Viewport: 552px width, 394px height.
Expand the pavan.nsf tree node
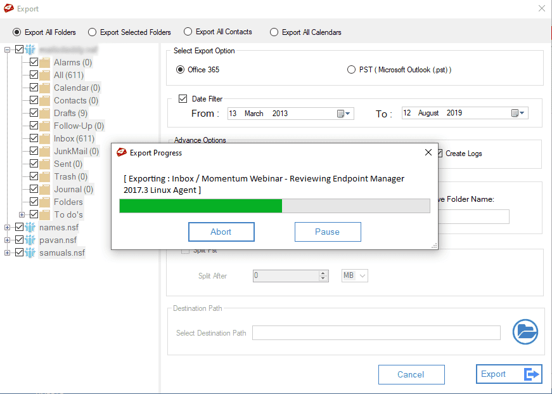point(6,240)
